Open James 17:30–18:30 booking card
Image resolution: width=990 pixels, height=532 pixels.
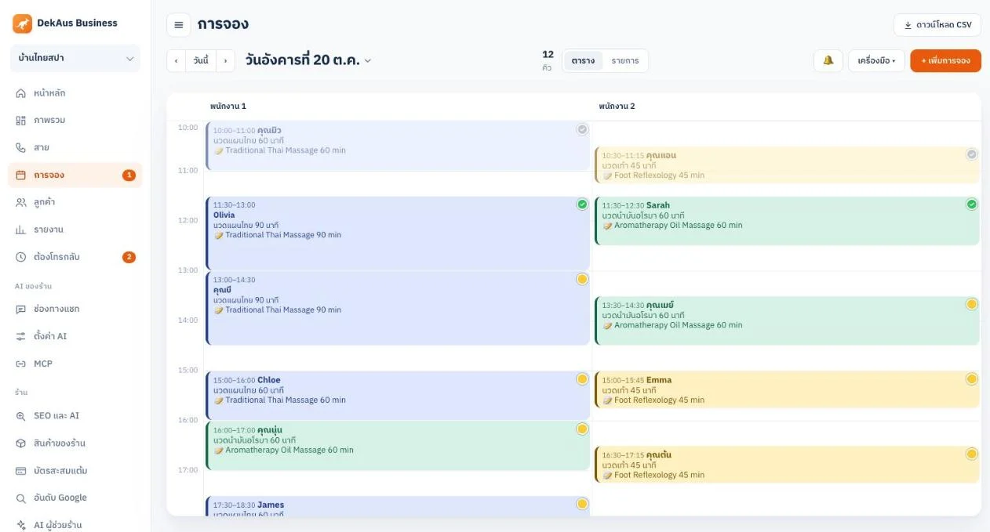coord(398,506)
